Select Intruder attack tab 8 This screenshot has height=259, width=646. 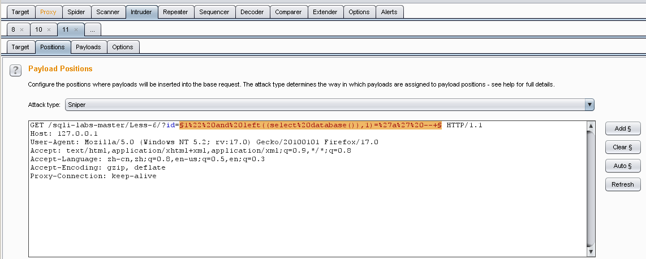point(14,29)
